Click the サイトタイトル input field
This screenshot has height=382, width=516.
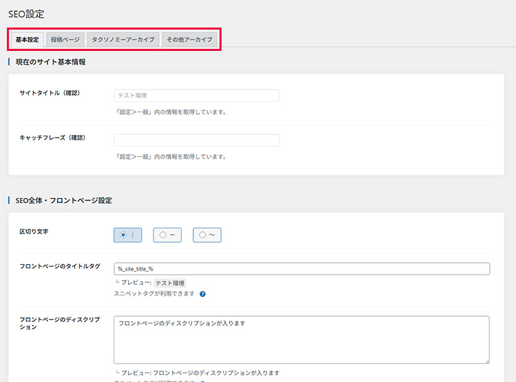pos(196,96)
